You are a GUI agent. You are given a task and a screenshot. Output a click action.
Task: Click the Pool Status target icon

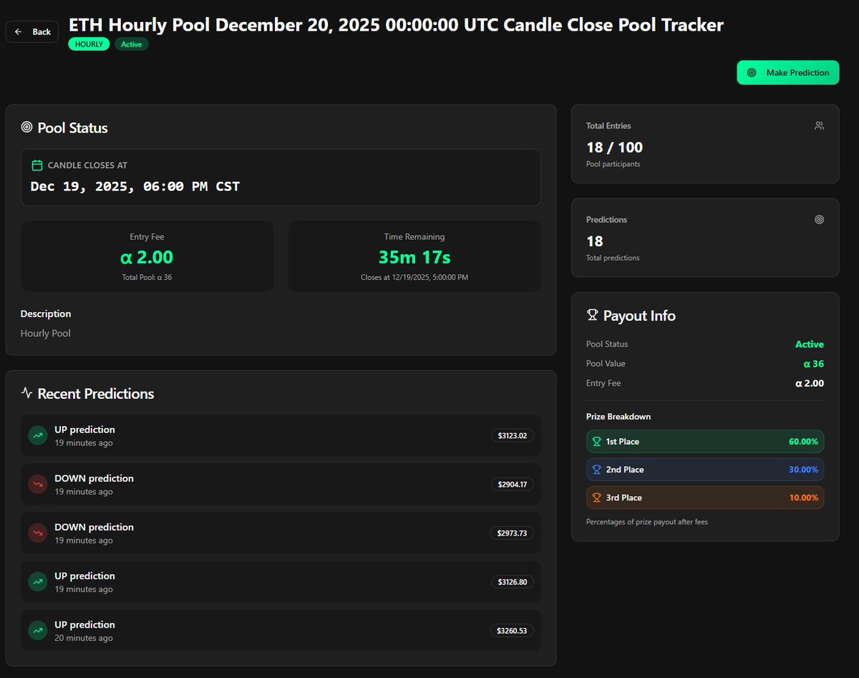pyautogui.click(x=26, y=127)
